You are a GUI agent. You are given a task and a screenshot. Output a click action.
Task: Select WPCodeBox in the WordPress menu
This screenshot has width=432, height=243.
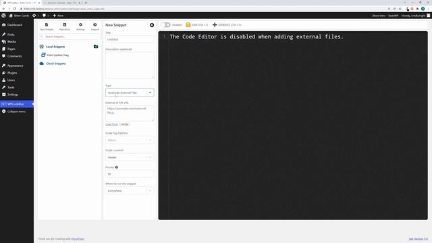17,104
